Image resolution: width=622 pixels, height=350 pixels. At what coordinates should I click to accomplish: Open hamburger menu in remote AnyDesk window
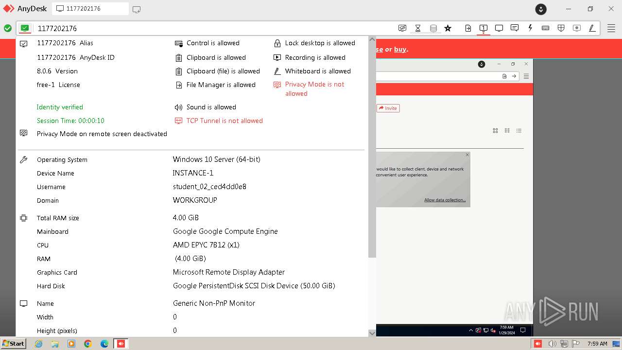pyautogui.click(x=526, y=76)
